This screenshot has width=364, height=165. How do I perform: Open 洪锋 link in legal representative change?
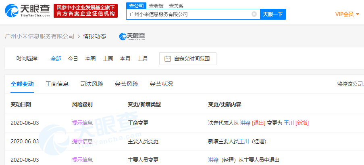click(x=245, y=123)
